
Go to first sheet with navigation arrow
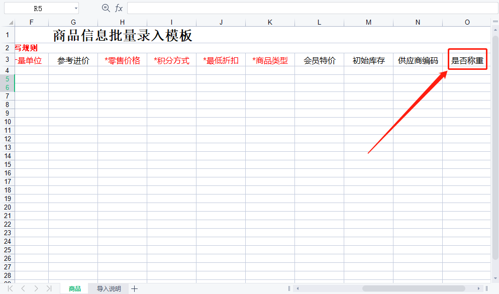[11, 288]
